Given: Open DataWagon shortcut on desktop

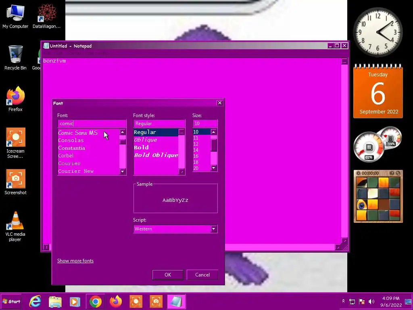Looking at the screenshot, I should [47, 16].
